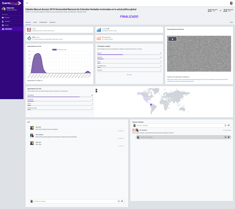The height and width of the screenshot is (209, 235).
Task: Toggle the hamburger sidebar menu
Action: click(x=27, y=3)
